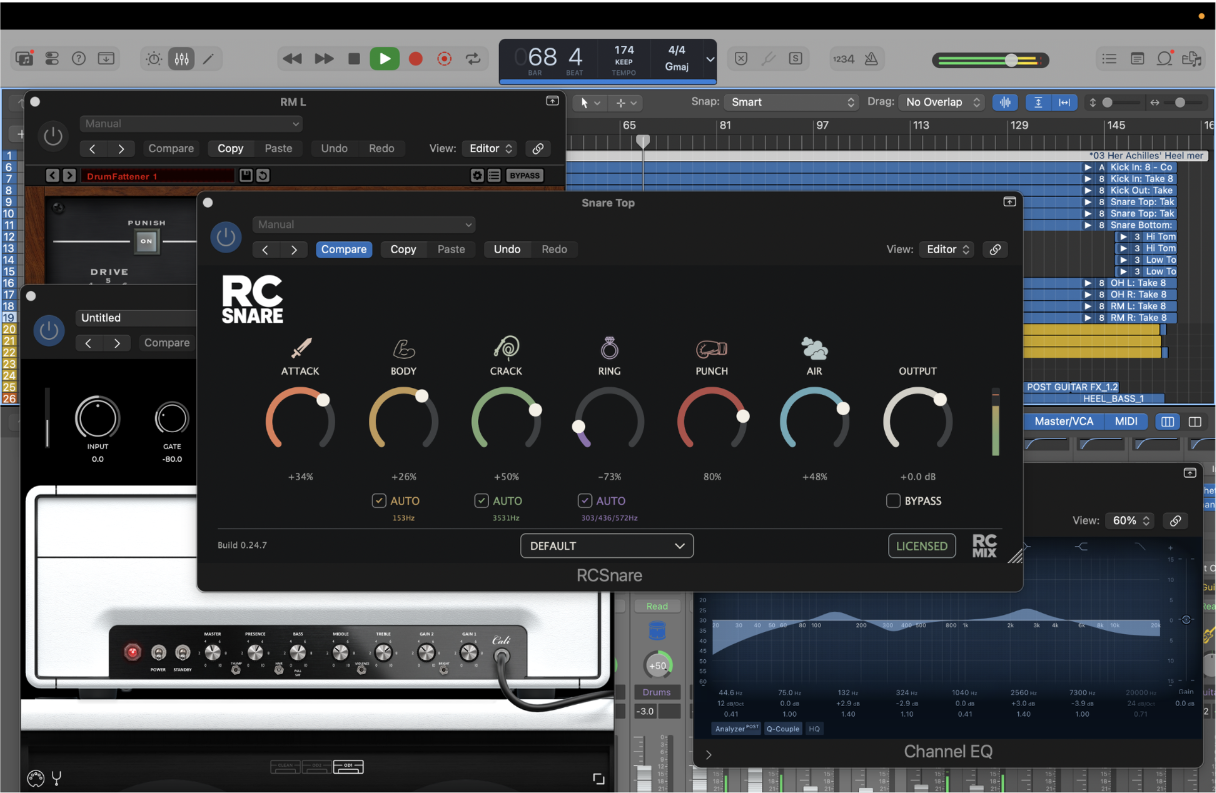Click DrumFattener save preset disk icon
This screenshot has width=1216, height=793.
click(245, 175)
